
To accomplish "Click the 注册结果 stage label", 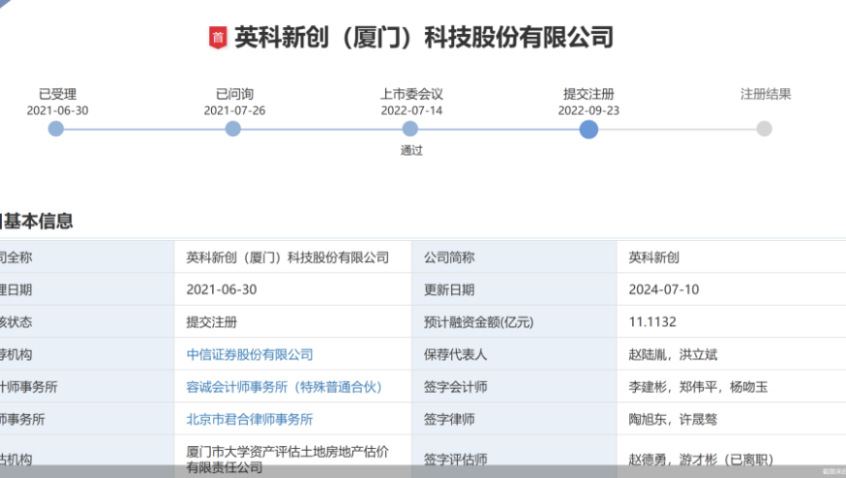I will [765, 94].
